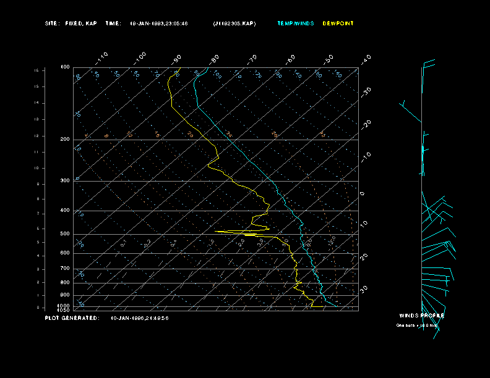The image size is (490, 378).
Task: Click the "One barb" wind scale note
Action: pos(416,325)
